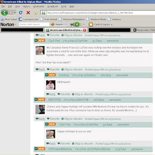Click I'm a Fan of MIVOTE

point(76,100)
